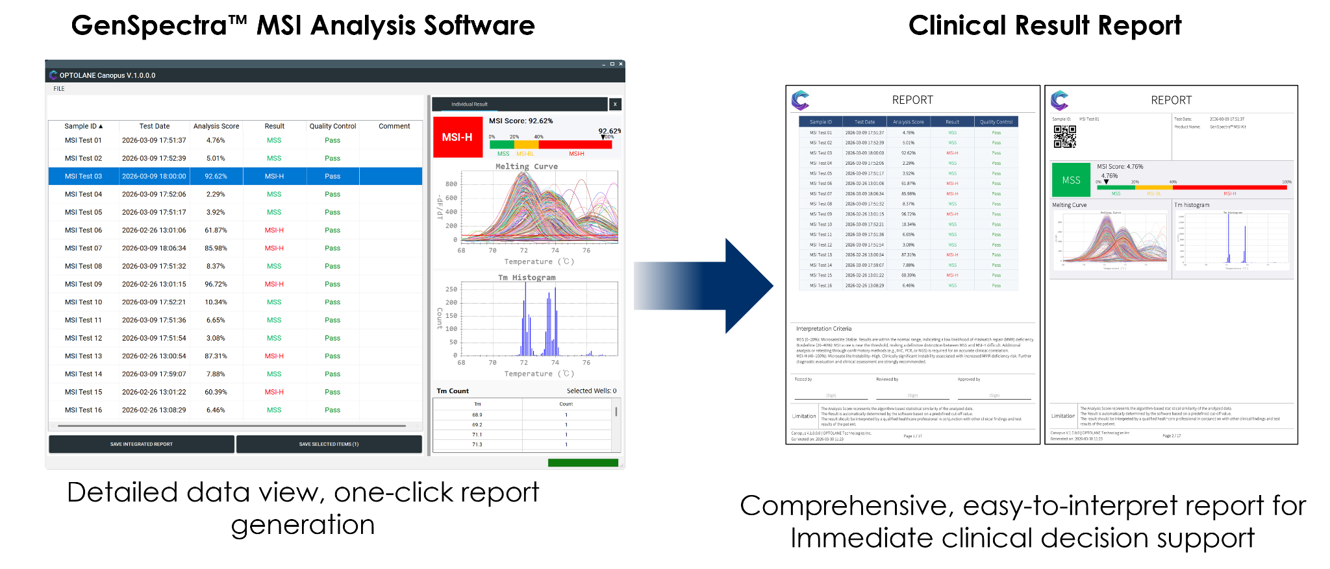
Task: Click the Tm 68.9 row in Tm Count
Action: (x=523, y=415)
